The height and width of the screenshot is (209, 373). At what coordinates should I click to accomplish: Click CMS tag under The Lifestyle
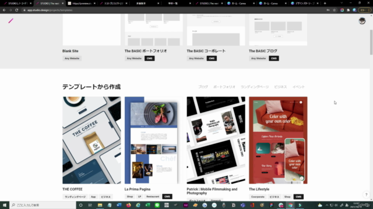pyautogui.click(x=298, y=197)
